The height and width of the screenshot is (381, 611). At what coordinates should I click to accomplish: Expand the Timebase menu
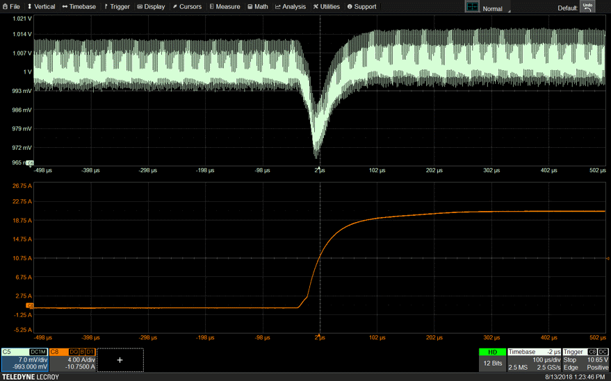(x=79, y=7)
